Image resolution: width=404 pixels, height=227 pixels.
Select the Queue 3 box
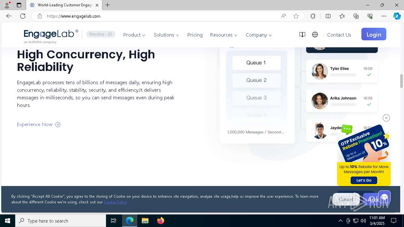(x=256, y=98)
